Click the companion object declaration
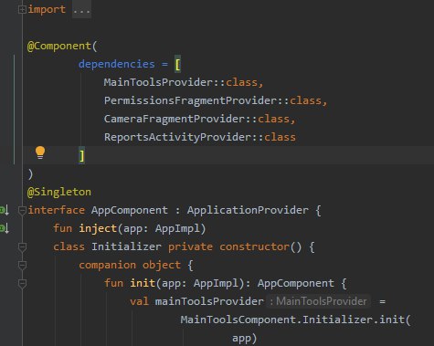The image size is (434, 346). coord(130,265)
